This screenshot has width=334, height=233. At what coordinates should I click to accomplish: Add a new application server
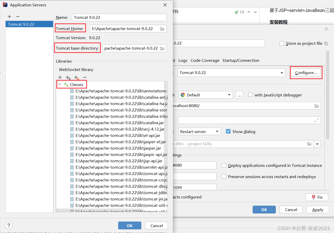tap(9, 17)
